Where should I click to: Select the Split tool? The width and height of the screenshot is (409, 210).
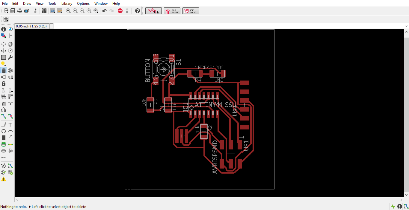click(4, 103)
